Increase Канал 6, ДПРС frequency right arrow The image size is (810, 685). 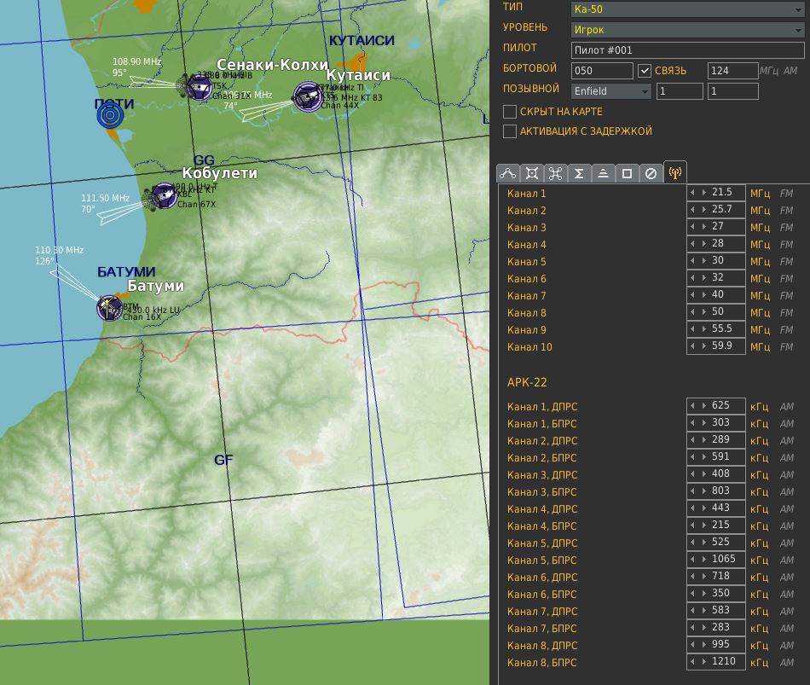703,577
